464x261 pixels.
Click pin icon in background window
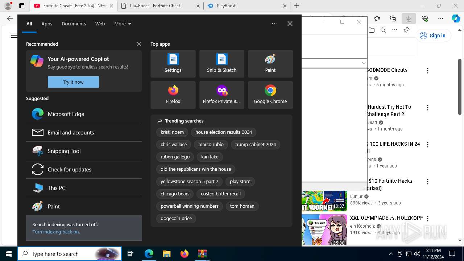click(x=406, y=30)
